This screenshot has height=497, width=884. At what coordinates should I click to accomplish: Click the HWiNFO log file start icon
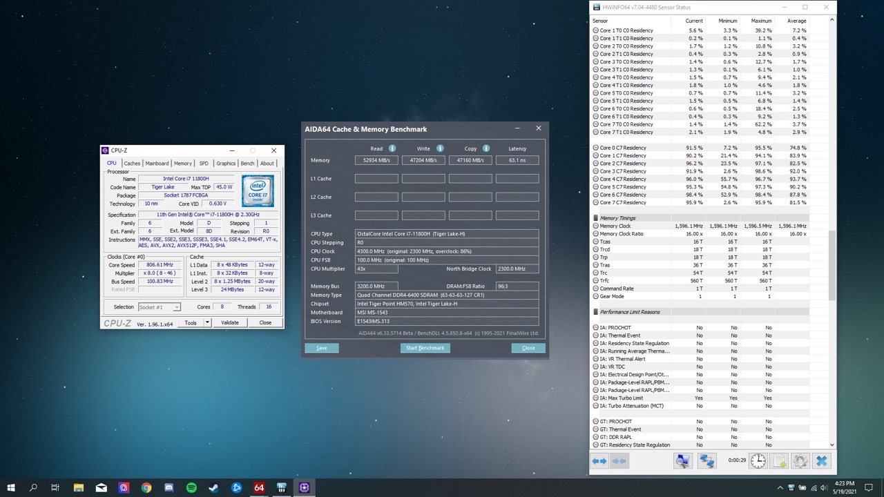[779, 461]
